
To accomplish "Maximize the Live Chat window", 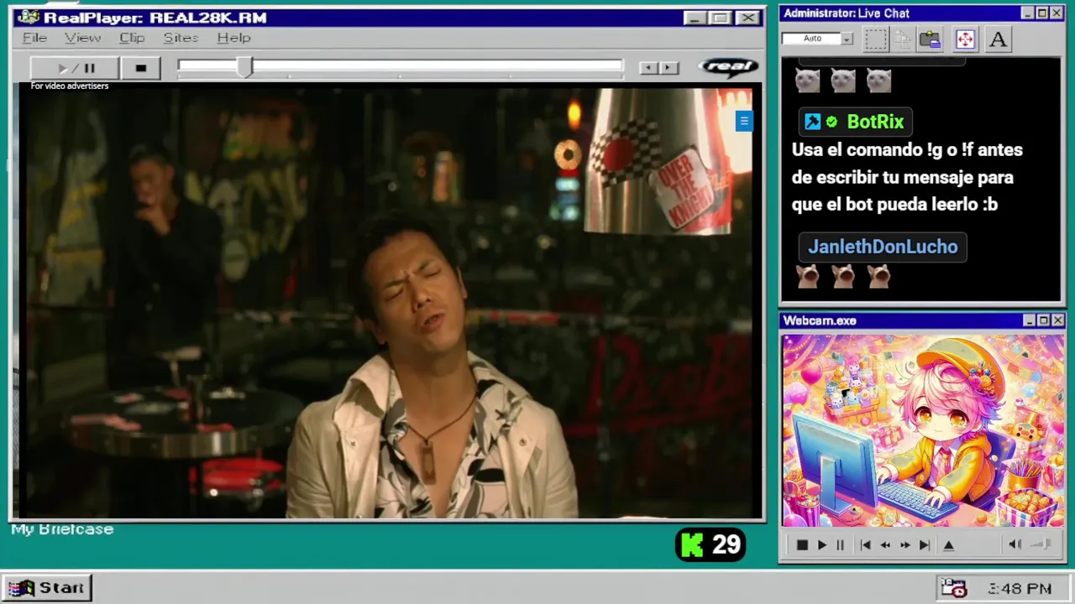I will (x=1042, y=13).
